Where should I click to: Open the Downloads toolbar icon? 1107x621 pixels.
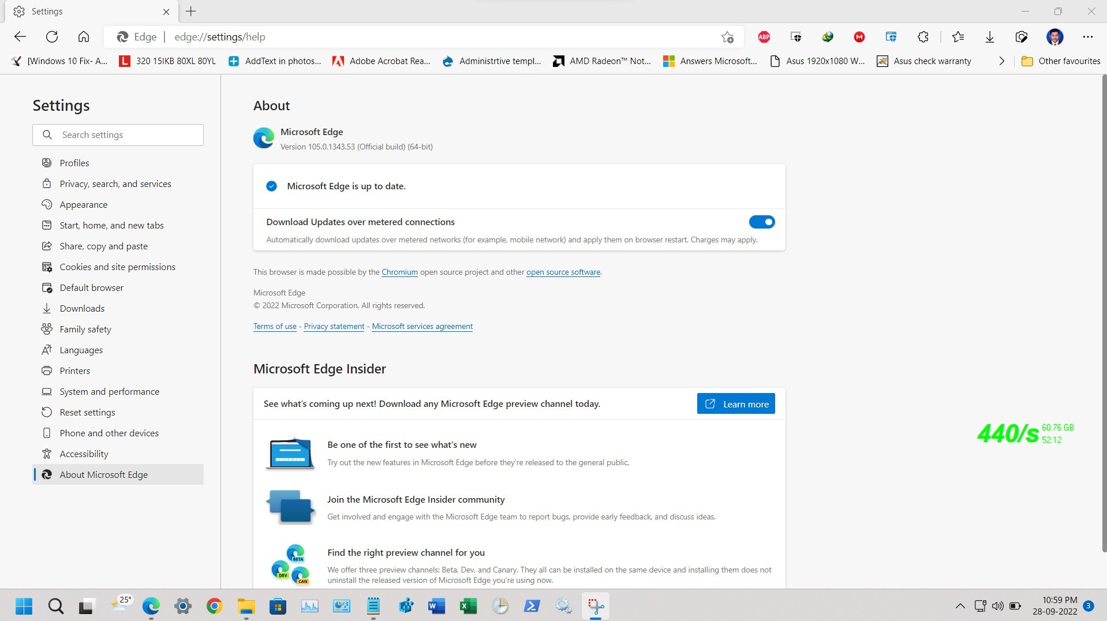point(990,37)
